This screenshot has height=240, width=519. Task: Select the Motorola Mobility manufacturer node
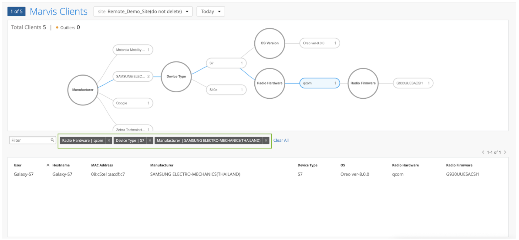133,50
